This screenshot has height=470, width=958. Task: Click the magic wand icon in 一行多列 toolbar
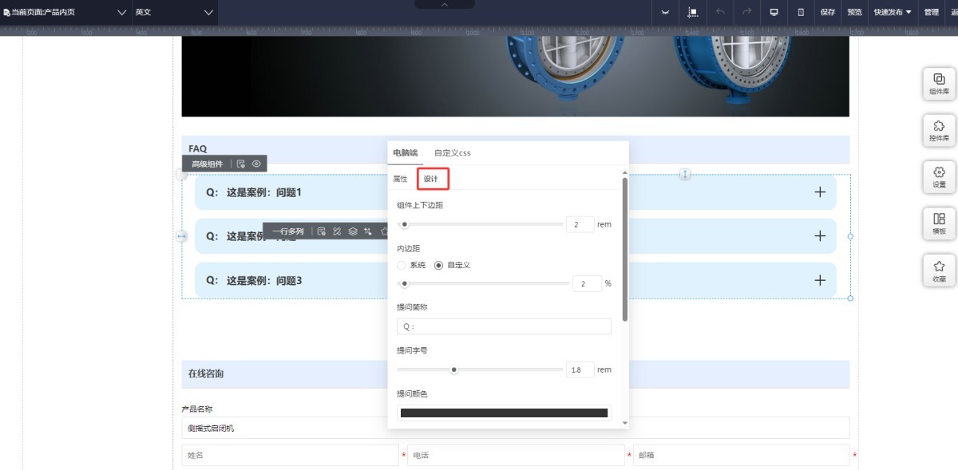tap(368, 231)
